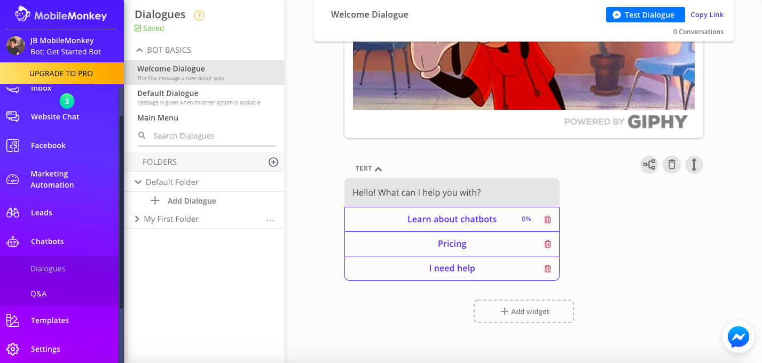Click the Test Dialogue button
Screen dimensions: 762x363
(x=645, y=14)
